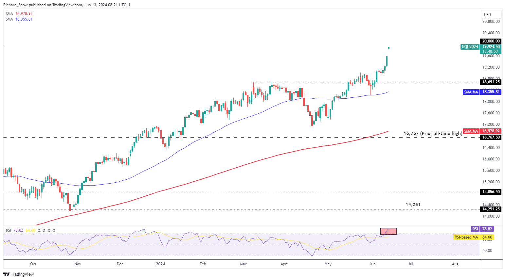This screenshot has height=280, width=506.
Task: Click the 78.82 RSI value label
Action: (487, 229)
